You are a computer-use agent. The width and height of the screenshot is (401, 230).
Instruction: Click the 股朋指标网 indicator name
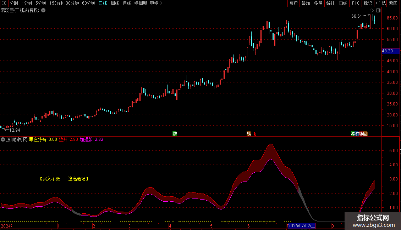coord(17,139)
